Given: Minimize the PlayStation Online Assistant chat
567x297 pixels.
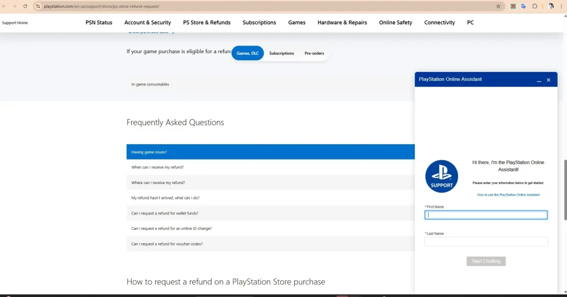Looking at the screenshot, I should [539, 80].
